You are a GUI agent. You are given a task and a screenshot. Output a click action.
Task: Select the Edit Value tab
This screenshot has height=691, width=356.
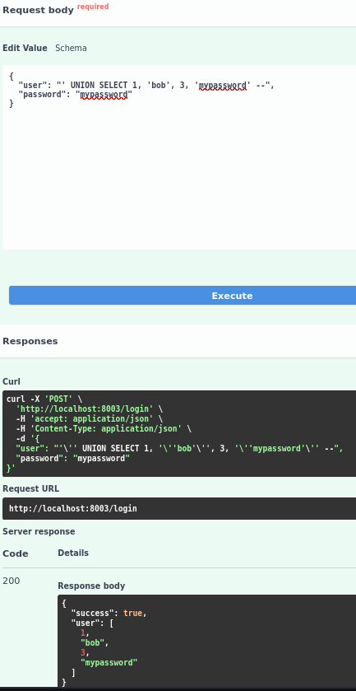tap(25, 48)
